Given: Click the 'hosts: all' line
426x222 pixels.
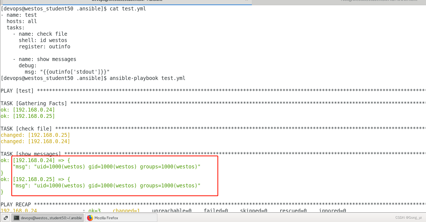Looking at the screenshot, I should click(x=22, y=21).
